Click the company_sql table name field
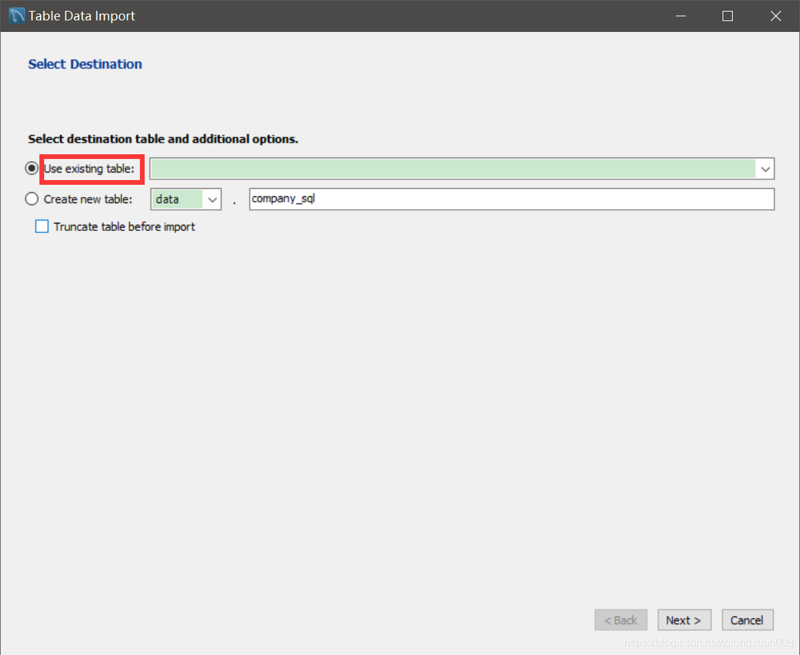 point(475,198)
